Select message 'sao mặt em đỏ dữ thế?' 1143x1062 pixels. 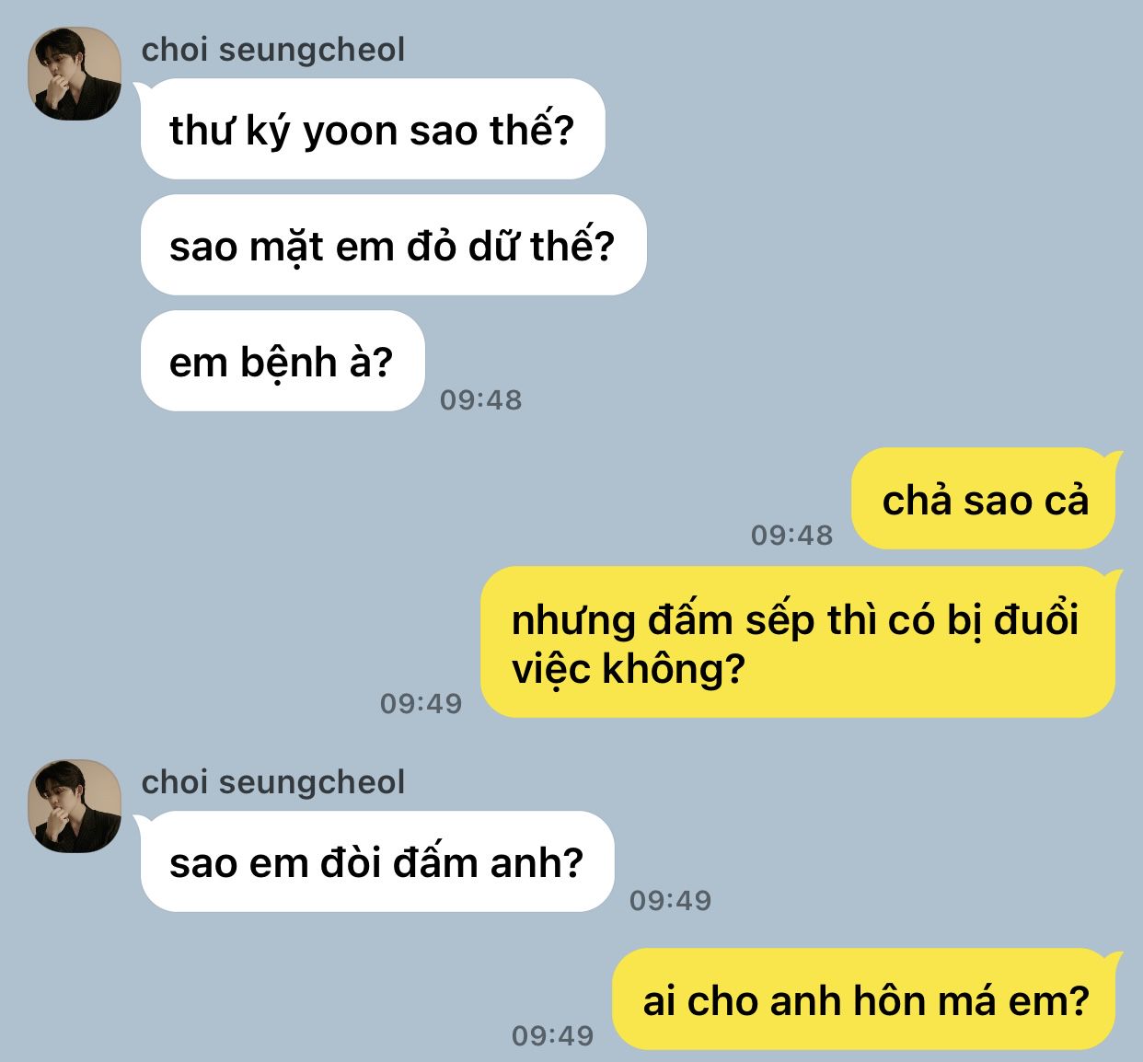(394, 245)
